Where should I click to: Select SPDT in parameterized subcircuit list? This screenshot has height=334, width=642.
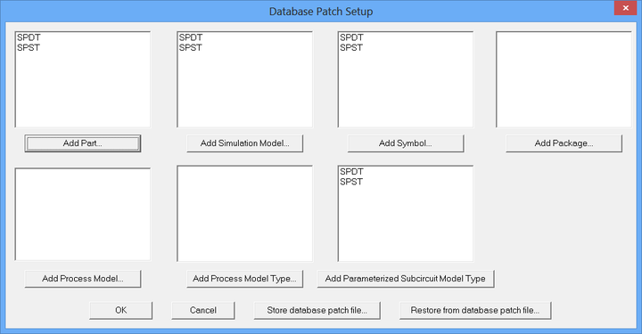(351, 172)
